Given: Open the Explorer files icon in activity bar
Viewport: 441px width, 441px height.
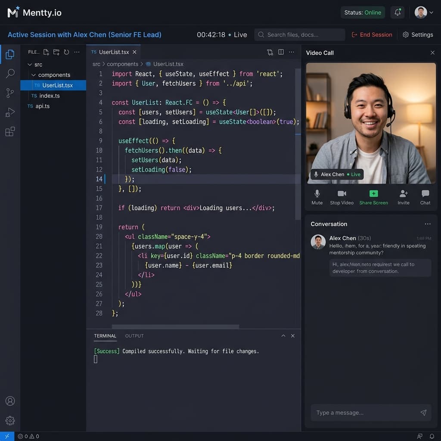Looking at the screenshot, I should point(10,54).
